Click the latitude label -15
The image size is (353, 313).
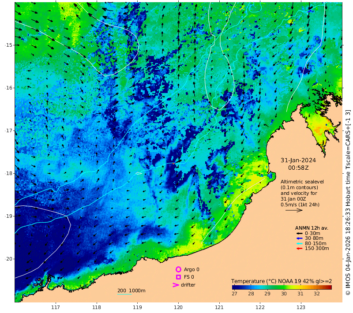[x=9, y=45]
